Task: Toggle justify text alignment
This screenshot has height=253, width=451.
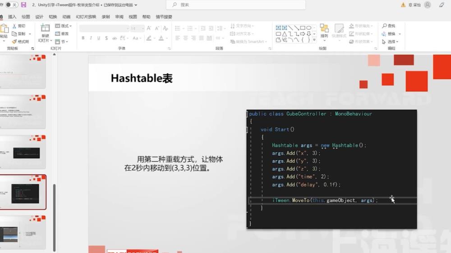Action: 201,38
